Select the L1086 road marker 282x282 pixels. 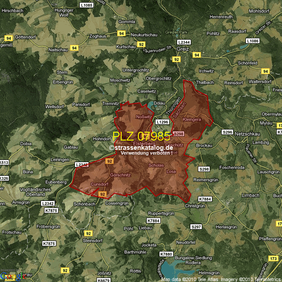pyautogui.click(x=253, y=41)
